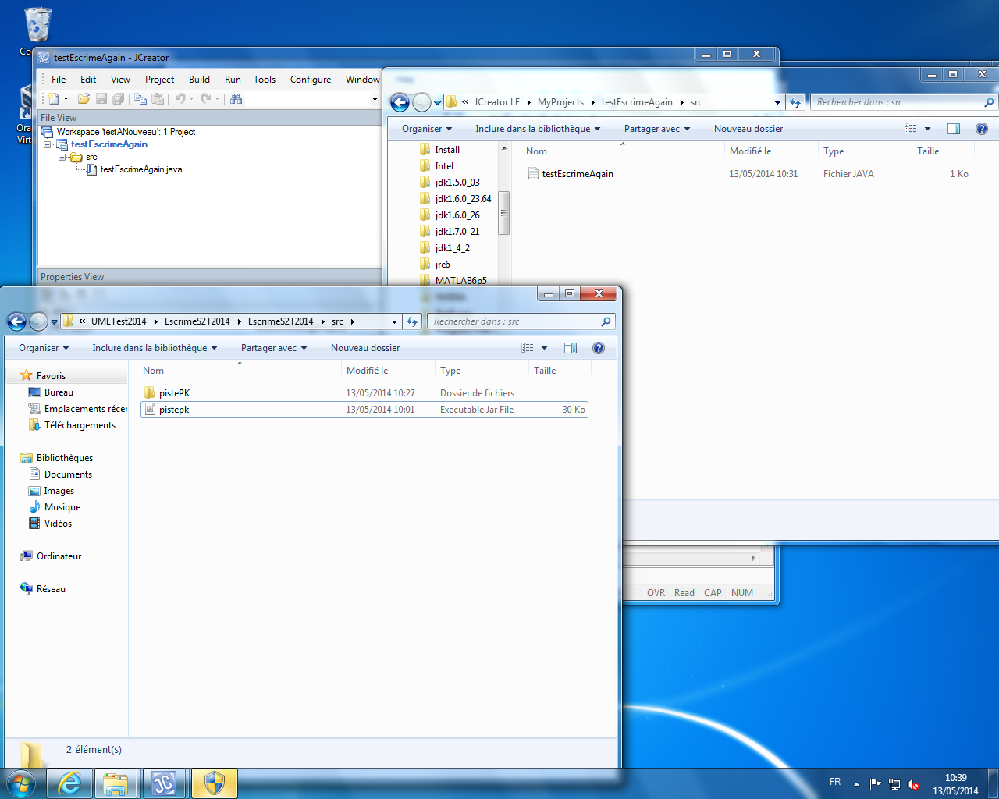
Task: Click 'Nouveau dossier' in the front Explorer window
Action: tap(364, 348)
